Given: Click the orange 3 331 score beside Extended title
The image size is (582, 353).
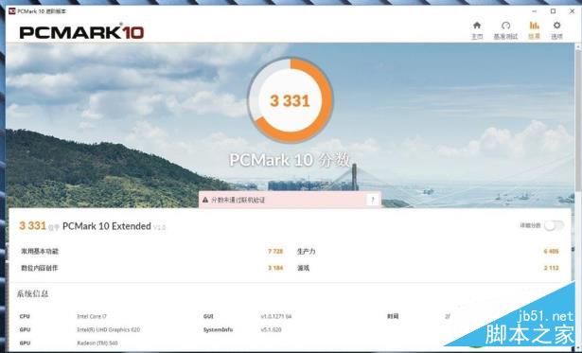Looking at the screenshot, I should tap(33, 225).
